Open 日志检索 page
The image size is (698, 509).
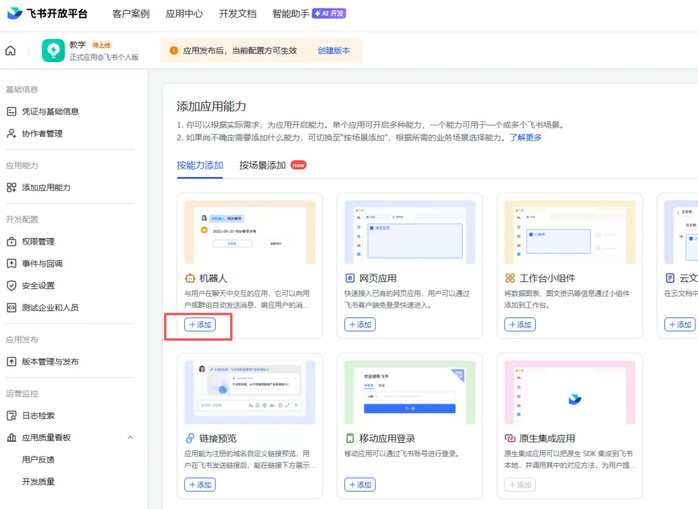(x=38, y=415)
